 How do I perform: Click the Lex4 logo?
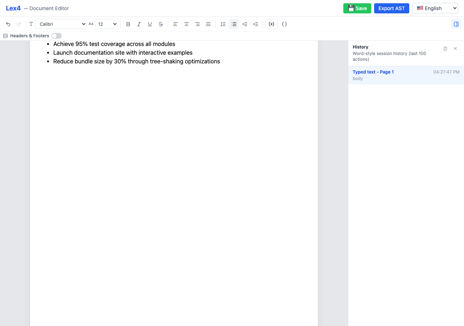13,8
